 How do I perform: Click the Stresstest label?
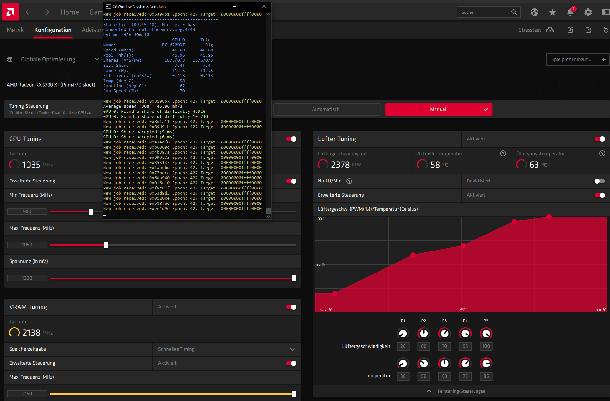(x=529, y=30)
